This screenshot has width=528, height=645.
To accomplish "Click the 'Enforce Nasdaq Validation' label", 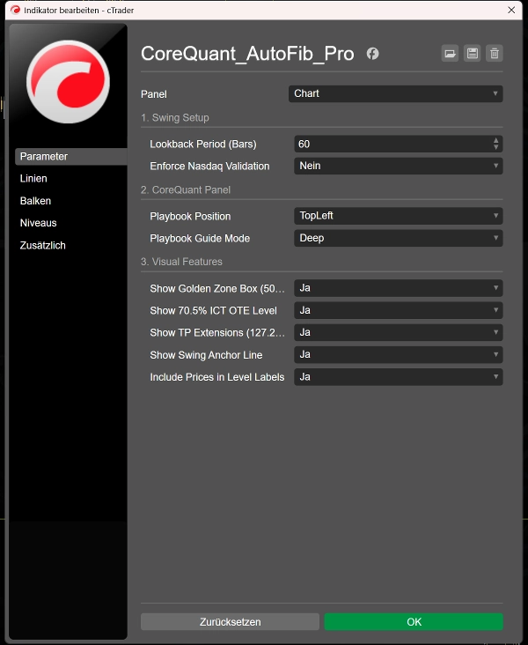I will point(209,167).
